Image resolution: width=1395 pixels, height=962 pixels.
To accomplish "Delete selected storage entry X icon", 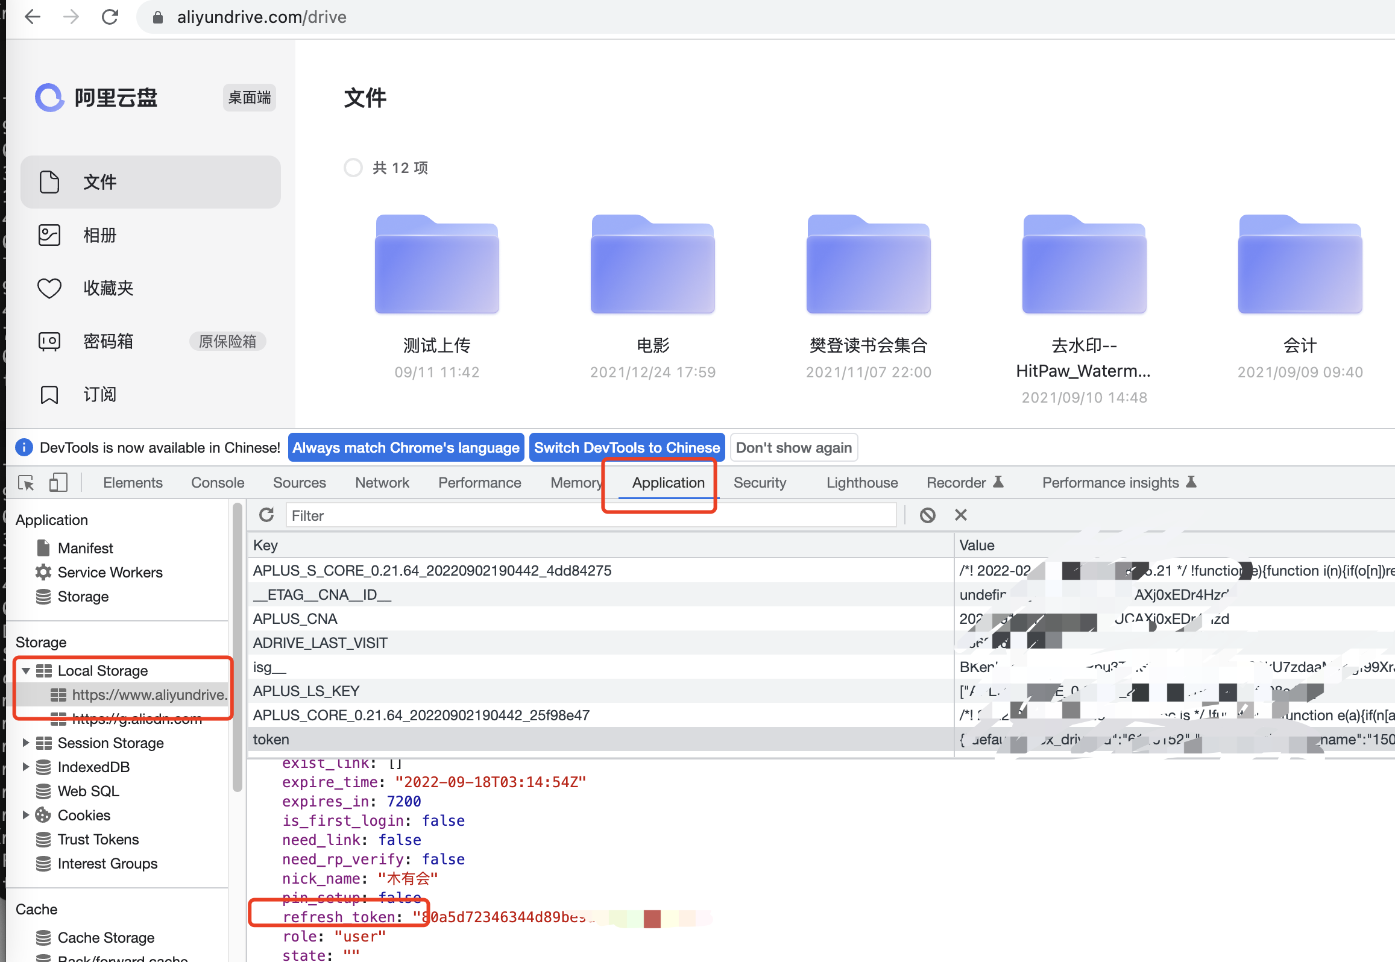I will 961,515.
